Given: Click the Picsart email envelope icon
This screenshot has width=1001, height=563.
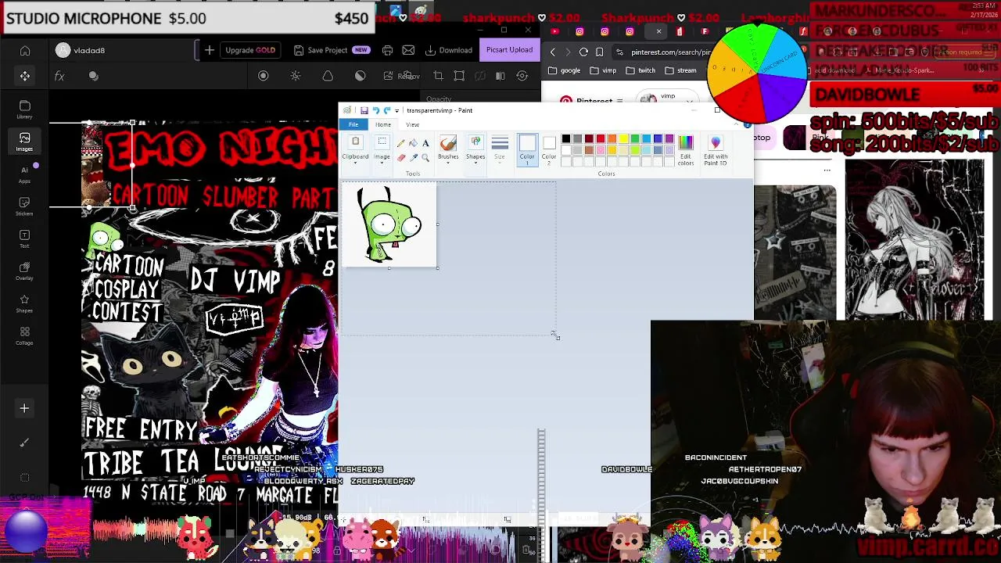Looking at the screenshot, I should coord(408,50).
